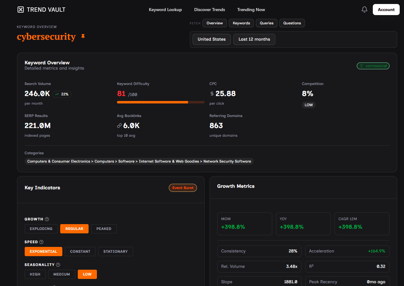Image resolution: width=404 pixels, height=286 pixels.
Task: Open Speed help question mark
Action: click(x=41, y=242)
